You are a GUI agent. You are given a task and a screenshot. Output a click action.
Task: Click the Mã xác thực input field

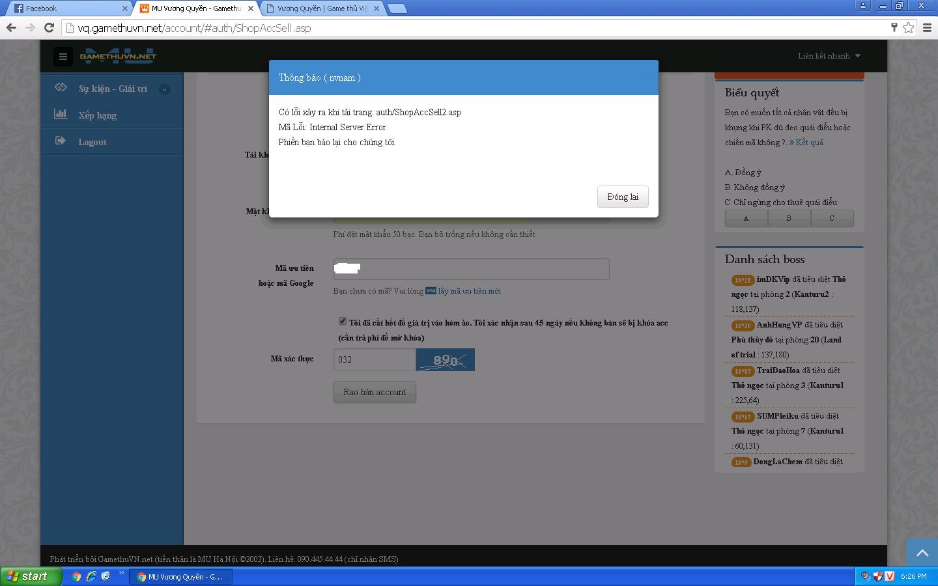pyautogui.click(x=375, y=359)
